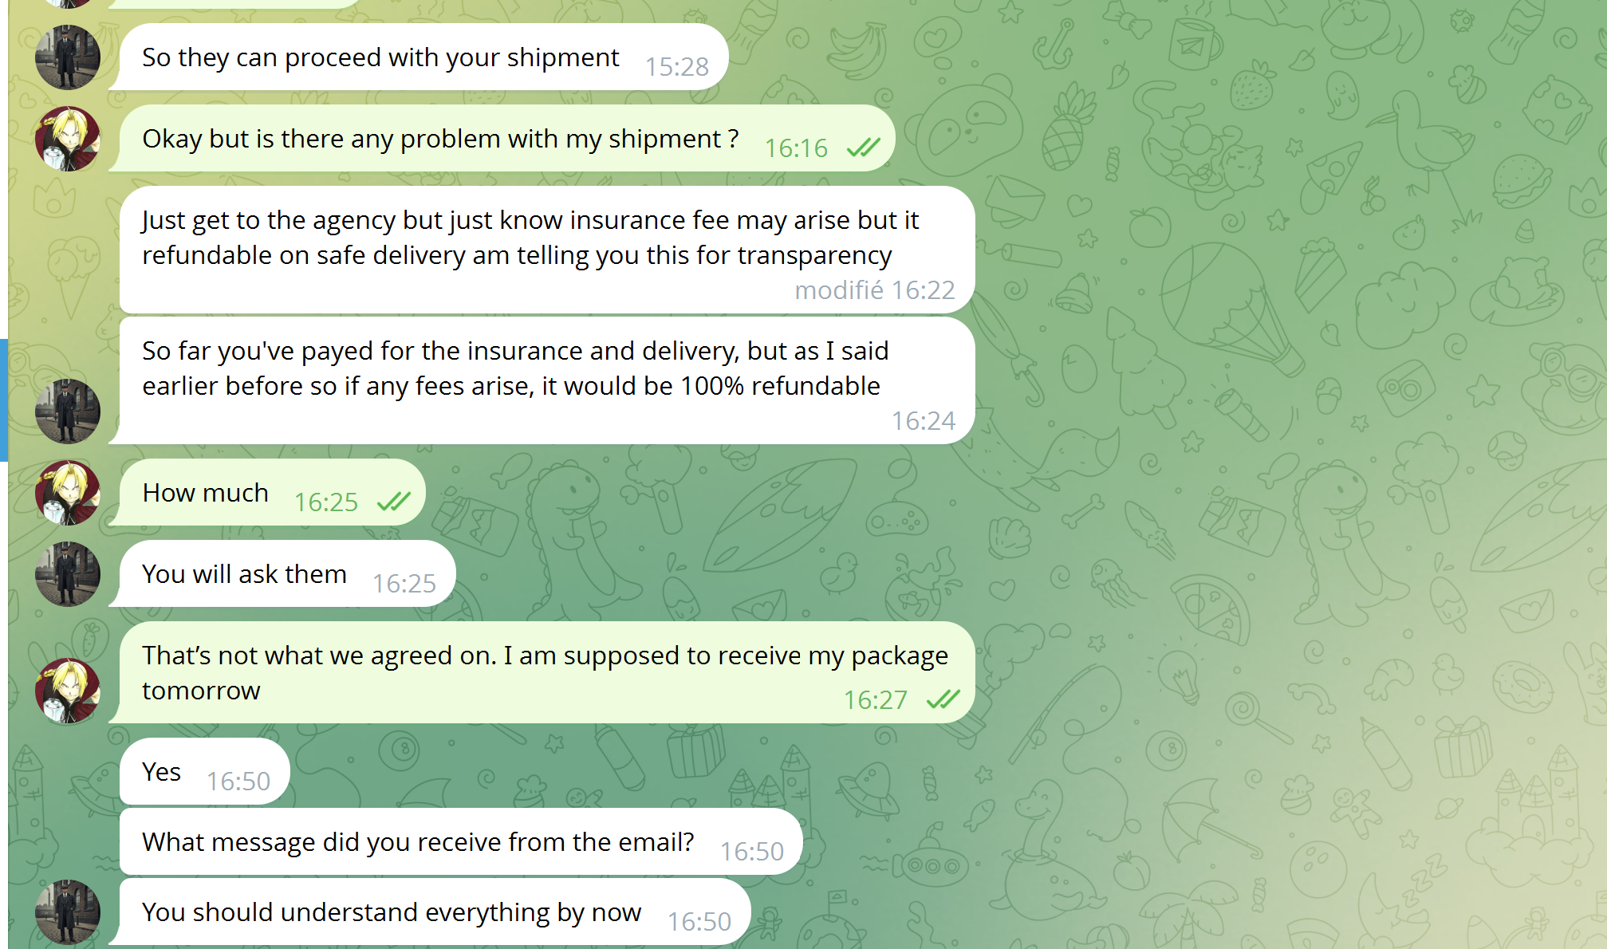Click read checkmarks on the 16:27 message
This screenshot has height=949, width=1607.
pyautogui.click(x=943, y=699)
